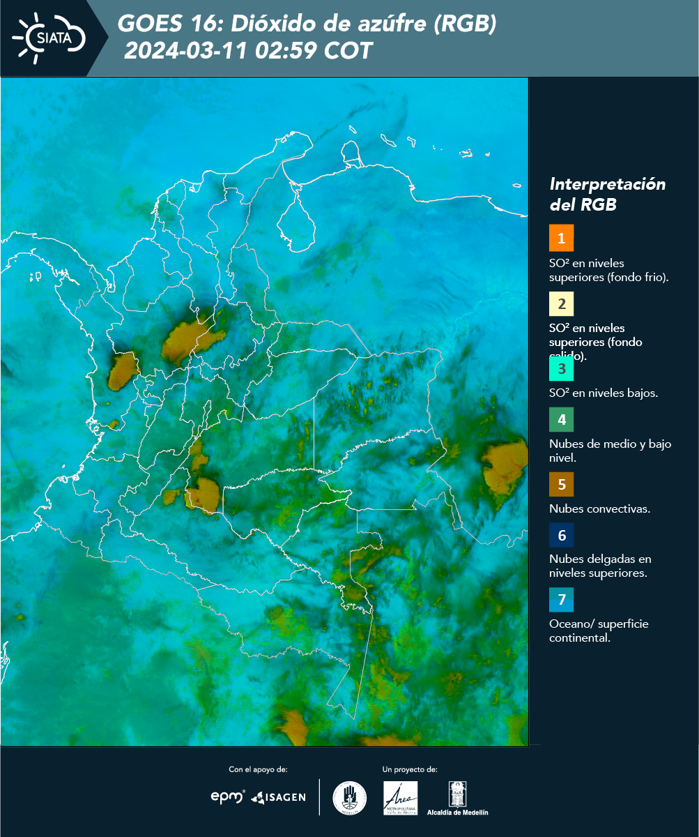Click the timestamp '2024-03-11 02:59 COT'
Screen dimensions: 699x837
(x=248, y=51)
